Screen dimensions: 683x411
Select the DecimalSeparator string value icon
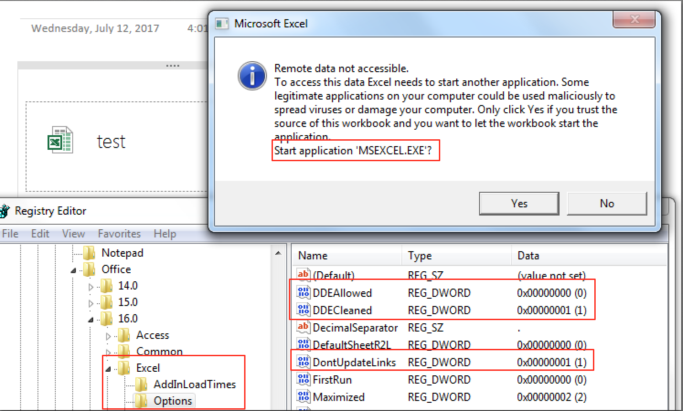click(x=303, y=327)
